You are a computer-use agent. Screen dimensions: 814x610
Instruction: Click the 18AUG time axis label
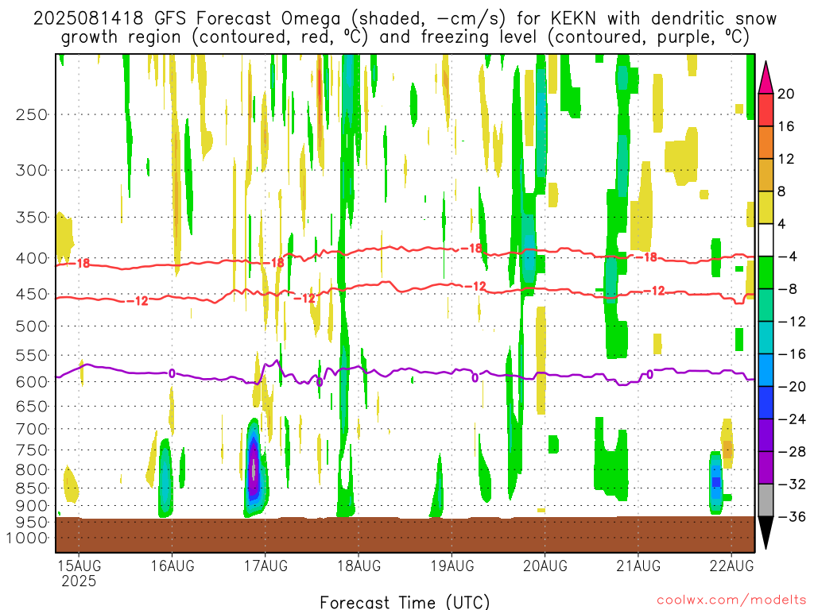click(359, 566)
